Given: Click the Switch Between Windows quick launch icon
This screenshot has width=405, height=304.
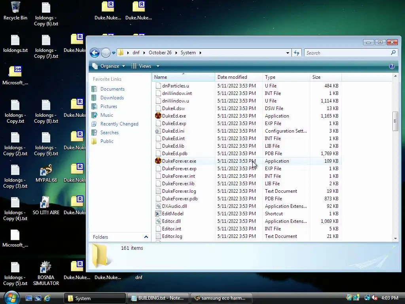Looking at the screenshot, I should (38, 298).
